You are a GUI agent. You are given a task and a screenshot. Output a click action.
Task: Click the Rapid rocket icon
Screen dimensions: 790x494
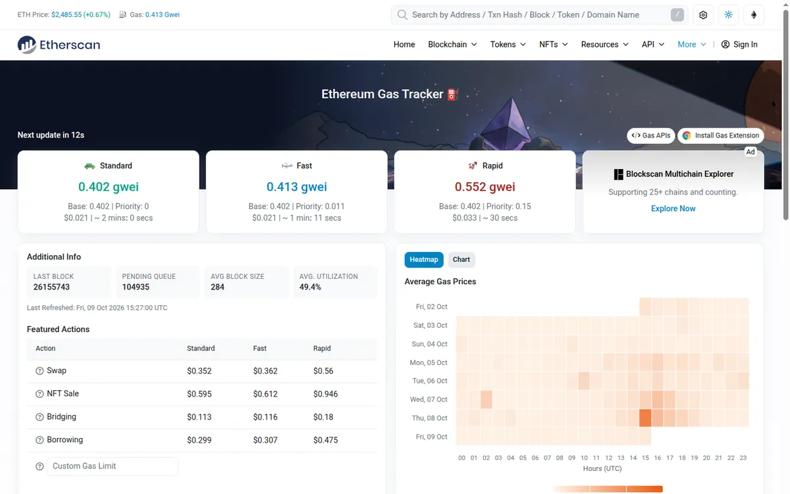[x=473, y=166]
